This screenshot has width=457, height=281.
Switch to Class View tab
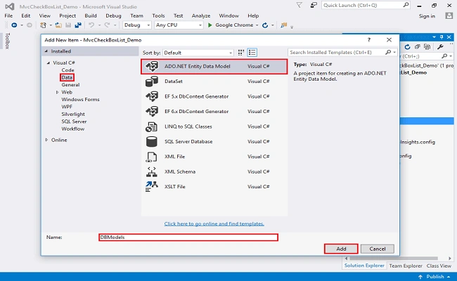(439, 266)
